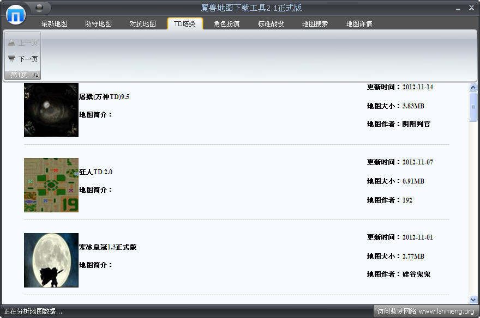The height and width of the screenshot is (318, 480).
Task: Click the status text 正在分析地图数据...
Action: tap(33, 311)
